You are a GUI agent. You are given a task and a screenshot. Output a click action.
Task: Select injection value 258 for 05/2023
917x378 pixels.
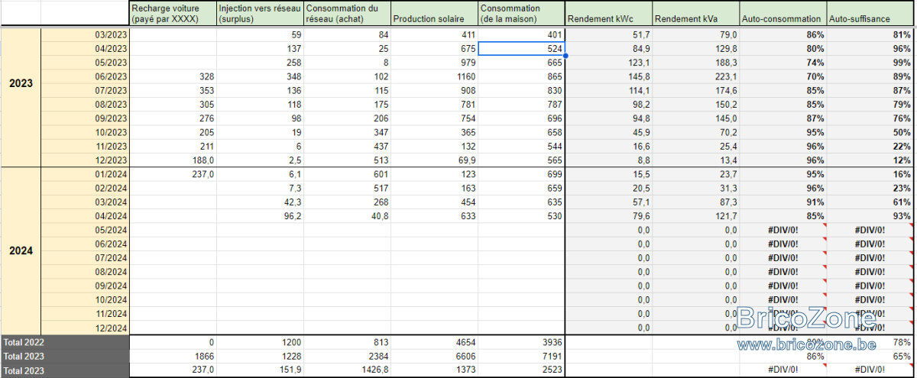click(260, 63)
